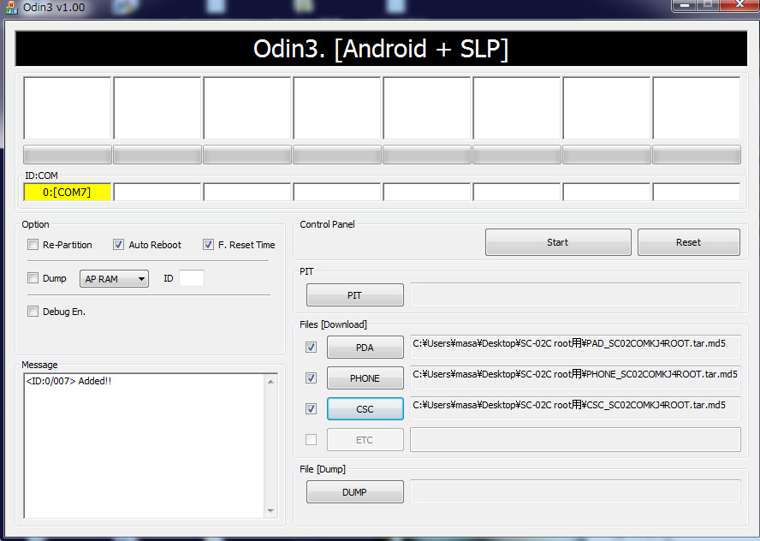This screenshot has width=760, height=541.
Task: Toggle the CSC file checkbox
Action: tap(312, 409)
